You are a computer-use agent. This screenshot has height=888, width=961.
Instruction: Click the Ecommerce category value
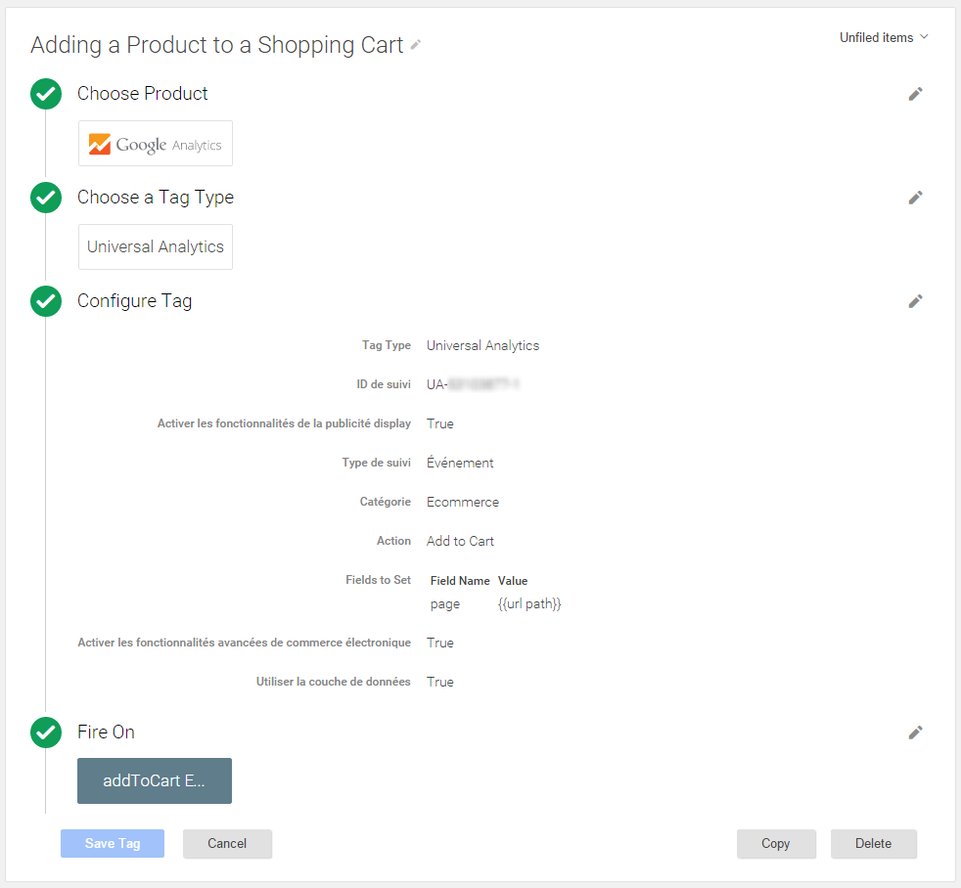[x=463, y=502]
